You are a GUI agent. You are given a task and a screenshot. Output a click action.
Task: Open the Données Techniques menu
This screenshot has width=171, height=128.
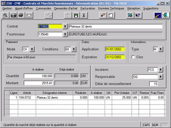coord(111,8)
